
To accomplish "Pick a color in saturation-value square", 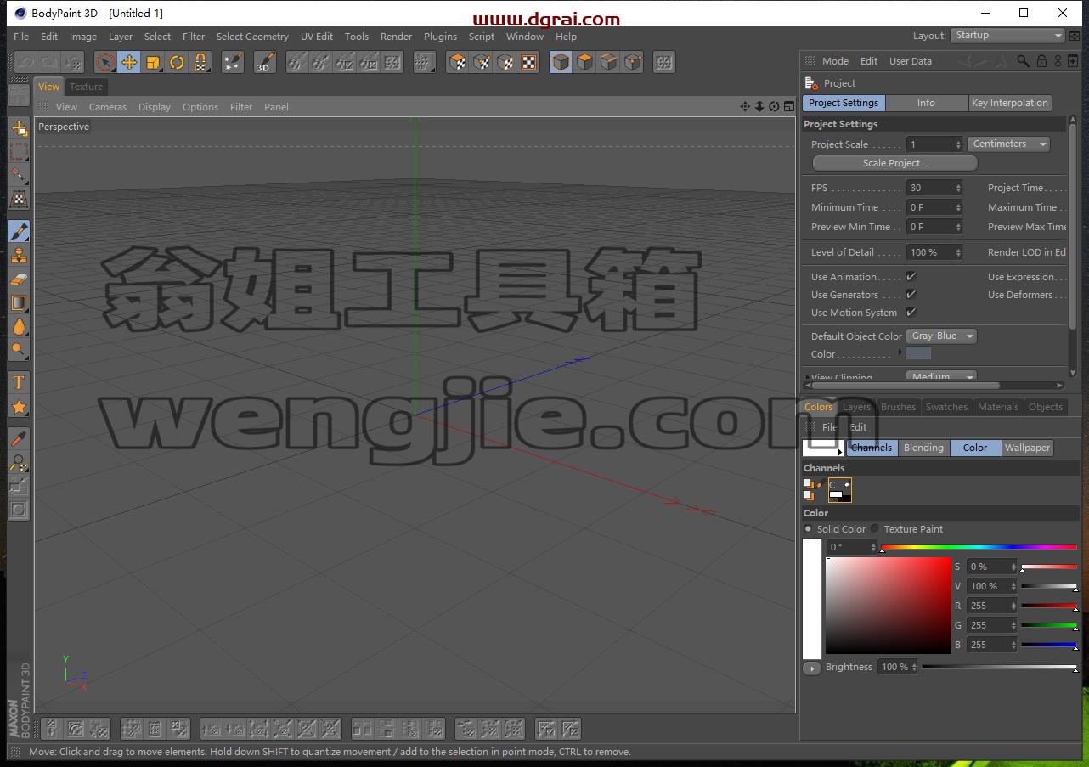I will coord(889,606).
